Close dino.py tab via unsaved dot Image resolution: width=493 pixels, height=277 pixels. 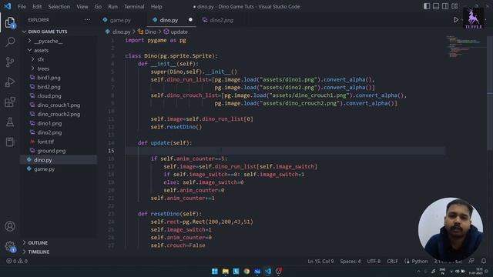coord(190,20)
